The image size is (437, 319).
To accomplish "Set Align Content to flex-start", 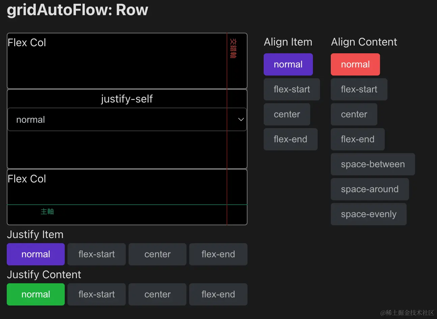I will [359, 89].
